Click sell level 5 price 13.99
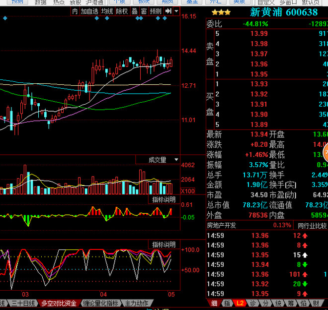The width and height of the screenshot is (328, 310). [x=259, y=33]
